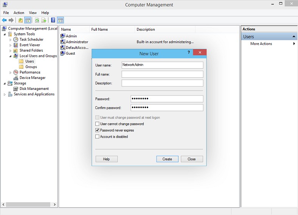The image size is (298, 215).
Task: Collapse the Local Users and Groups node
Action: pos(11,56)
